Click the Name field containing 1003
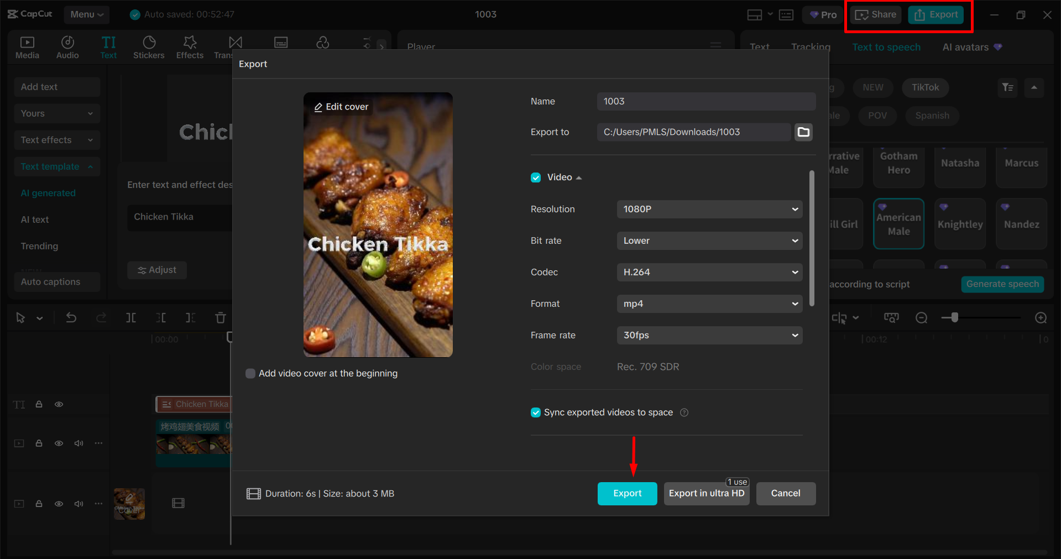Image resolution: width=1061 pixels, height=559 pixels. point(705,101)
